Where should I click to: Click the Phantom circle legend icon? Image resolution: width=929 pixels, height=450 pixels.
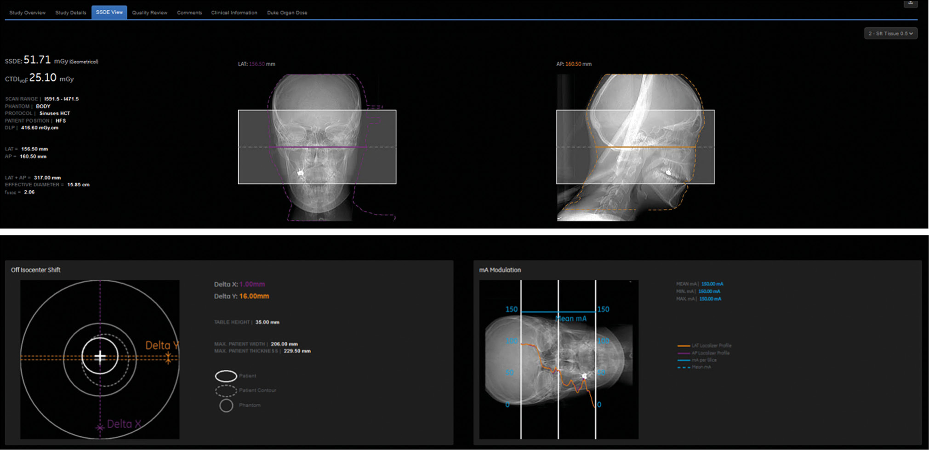point(226,405)
